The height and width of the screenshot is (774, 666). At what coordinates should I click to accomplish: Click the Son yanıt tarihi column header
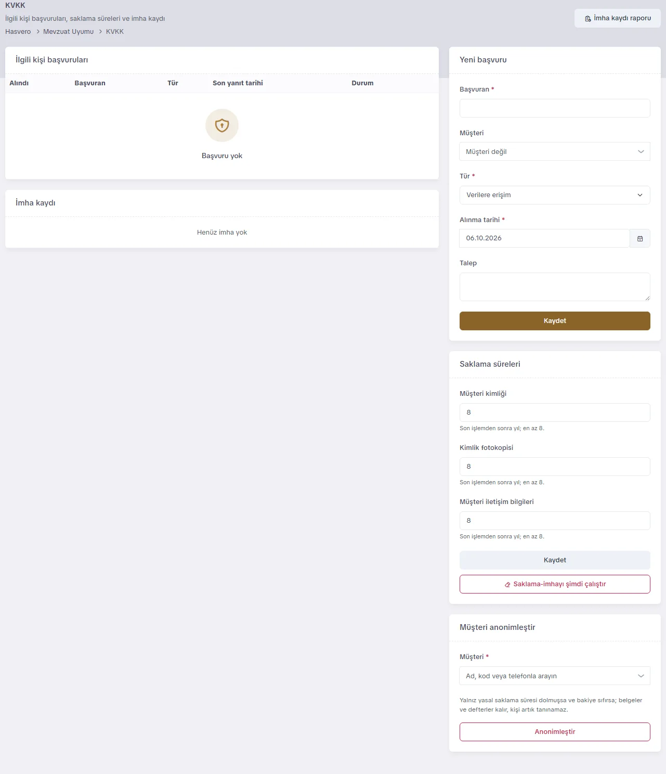tap(238, 83)
